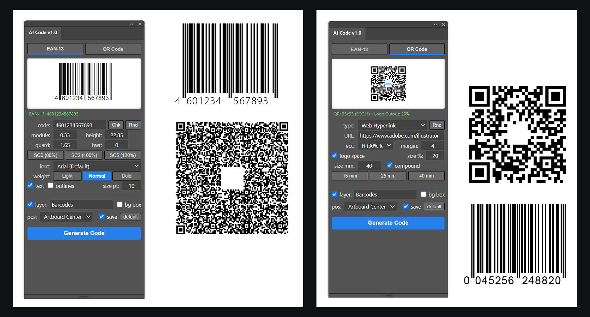
Task: Click the barcode preview in EAN-13 panel
Action: point(84,84)
